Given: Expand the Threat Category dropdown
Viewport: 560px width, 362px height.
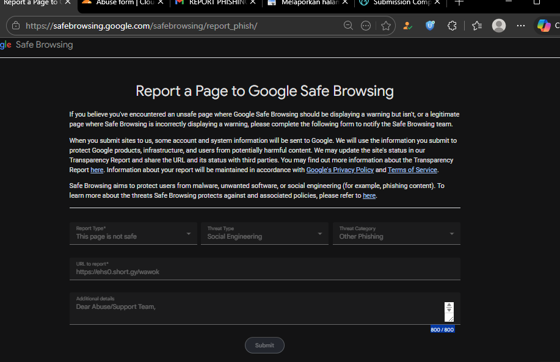Looking at the screenshot, I should (396, 233).
